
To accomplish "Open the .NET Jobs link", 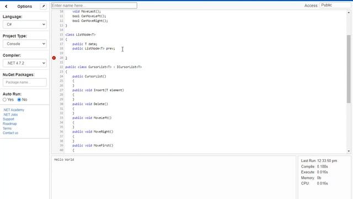I will coord(10,114).
